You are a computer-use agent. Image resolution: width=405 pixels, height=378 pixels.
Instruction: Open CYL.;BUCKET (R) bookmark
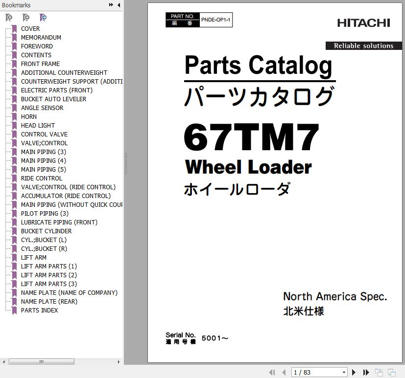[x=44, y=248]
